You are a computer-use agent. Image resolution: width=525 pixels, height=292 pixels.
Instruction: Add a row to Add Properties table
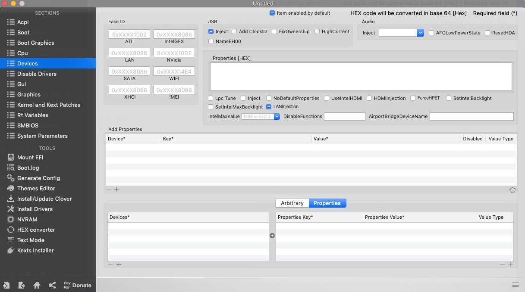(116, 189)
